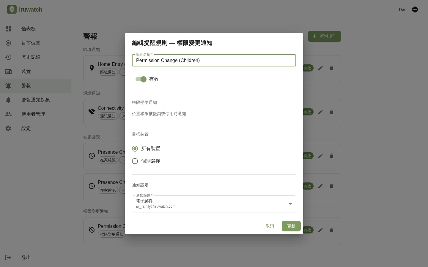428x267 pixels.
Task: Click the history clock icon
Action: coord(8,57)
